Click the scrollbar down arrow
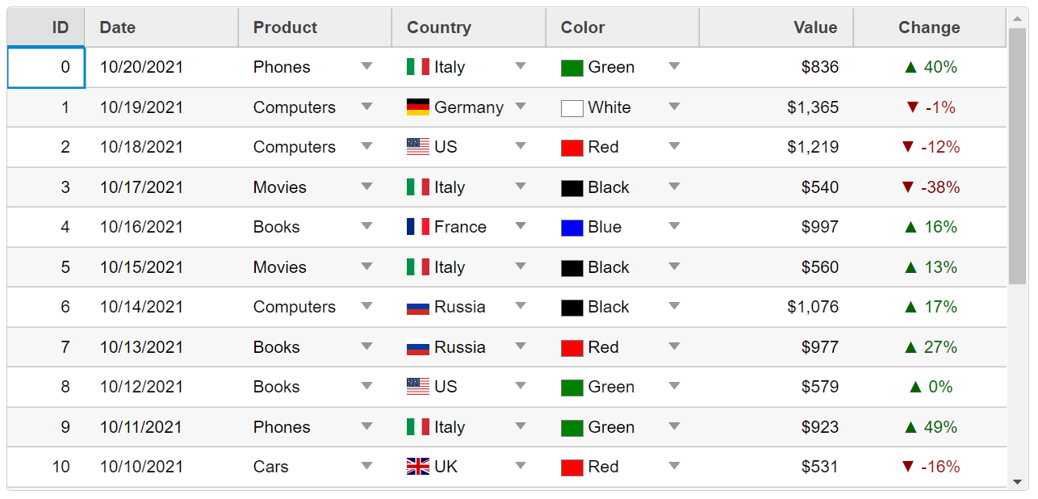This screenshot has height=499, width=1038. pyautogui.click(x=1017, y=482)
